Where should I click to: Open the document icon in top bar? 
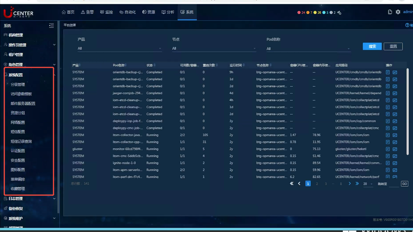(390, 12)
